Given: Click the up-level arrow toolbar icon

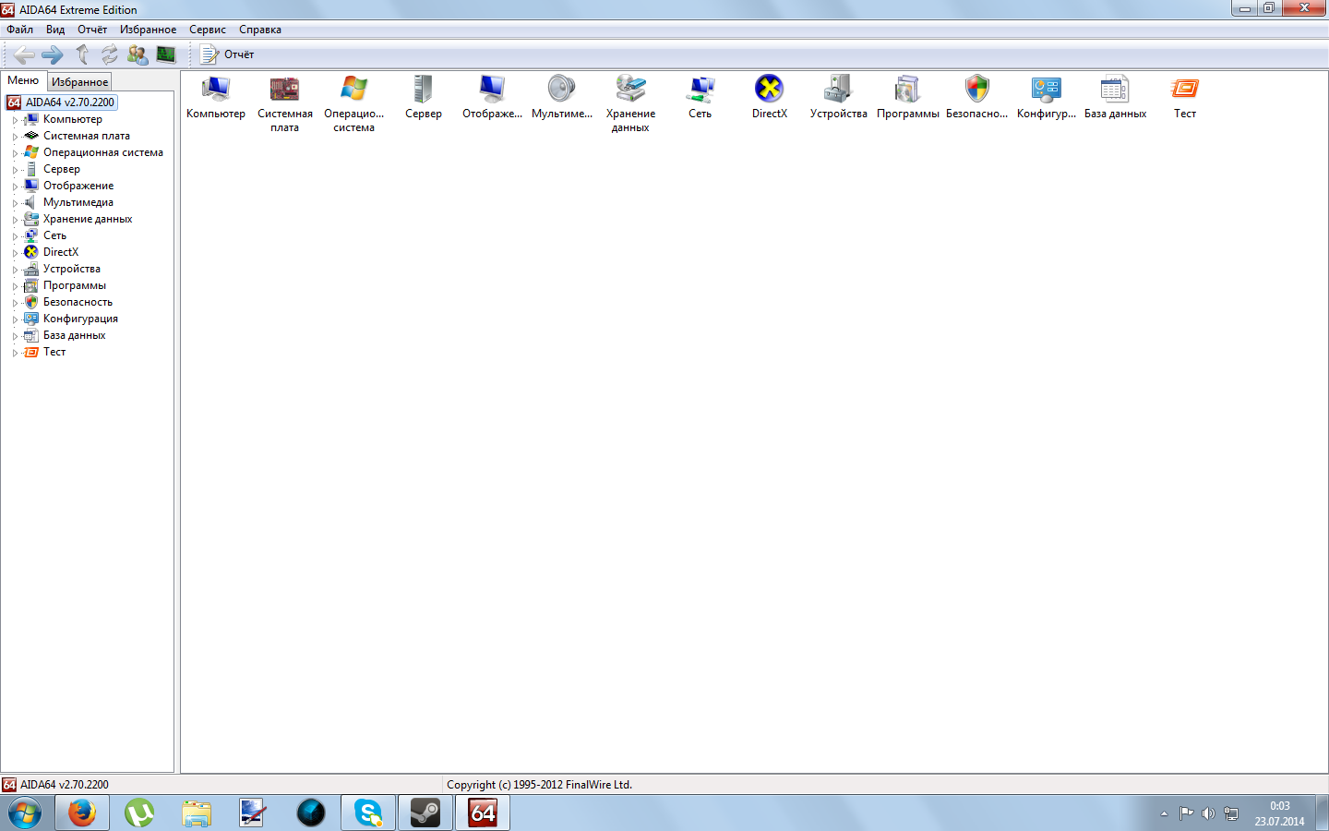Looking at the screenshot, I should coord(82,54).
